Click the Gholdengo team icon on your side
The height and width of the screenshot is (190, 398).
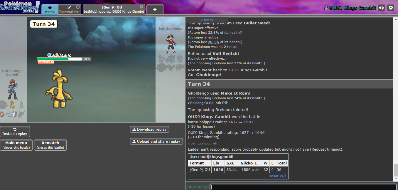[x=12, y=105]
